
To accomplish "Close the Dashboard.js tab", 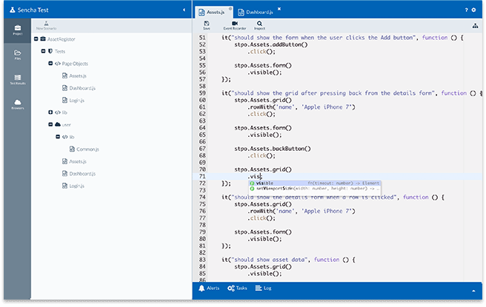I will (x=279, y=9).
